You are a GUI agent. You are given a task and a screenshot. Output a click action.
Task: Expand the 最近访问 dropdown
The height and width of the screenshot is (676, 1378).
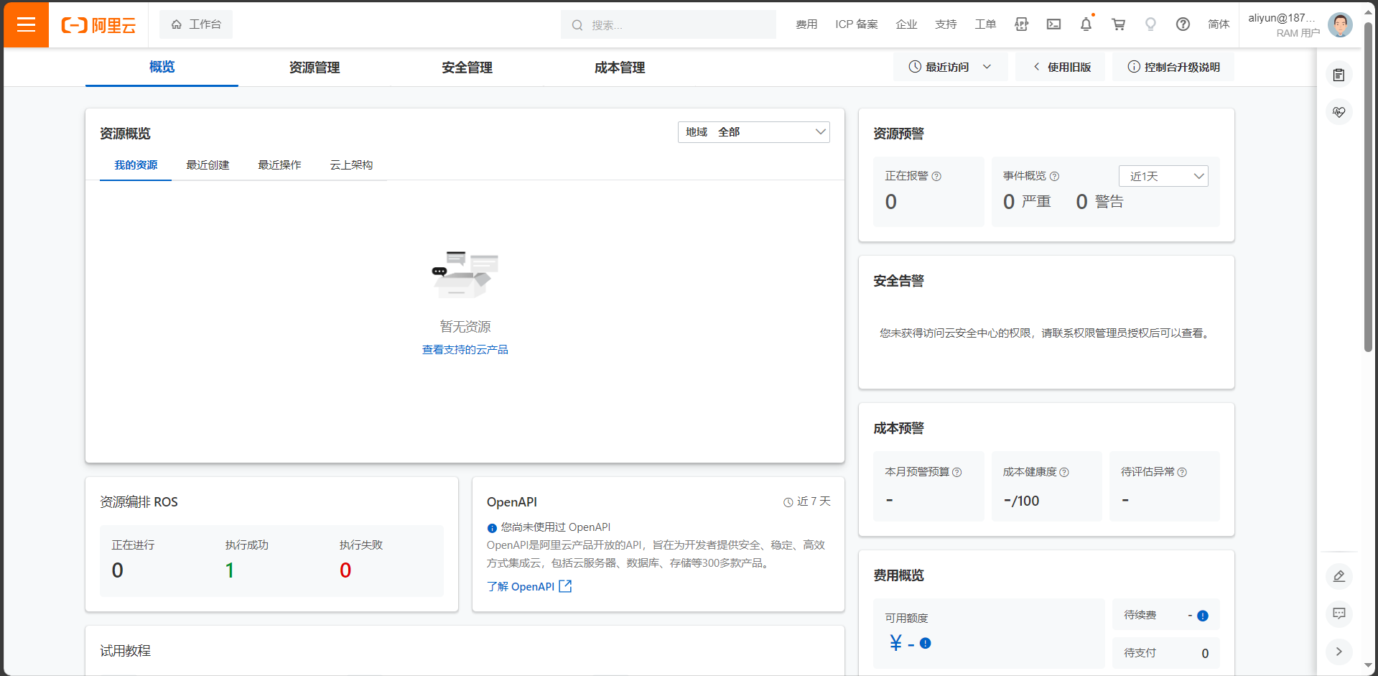pos(950,67)
